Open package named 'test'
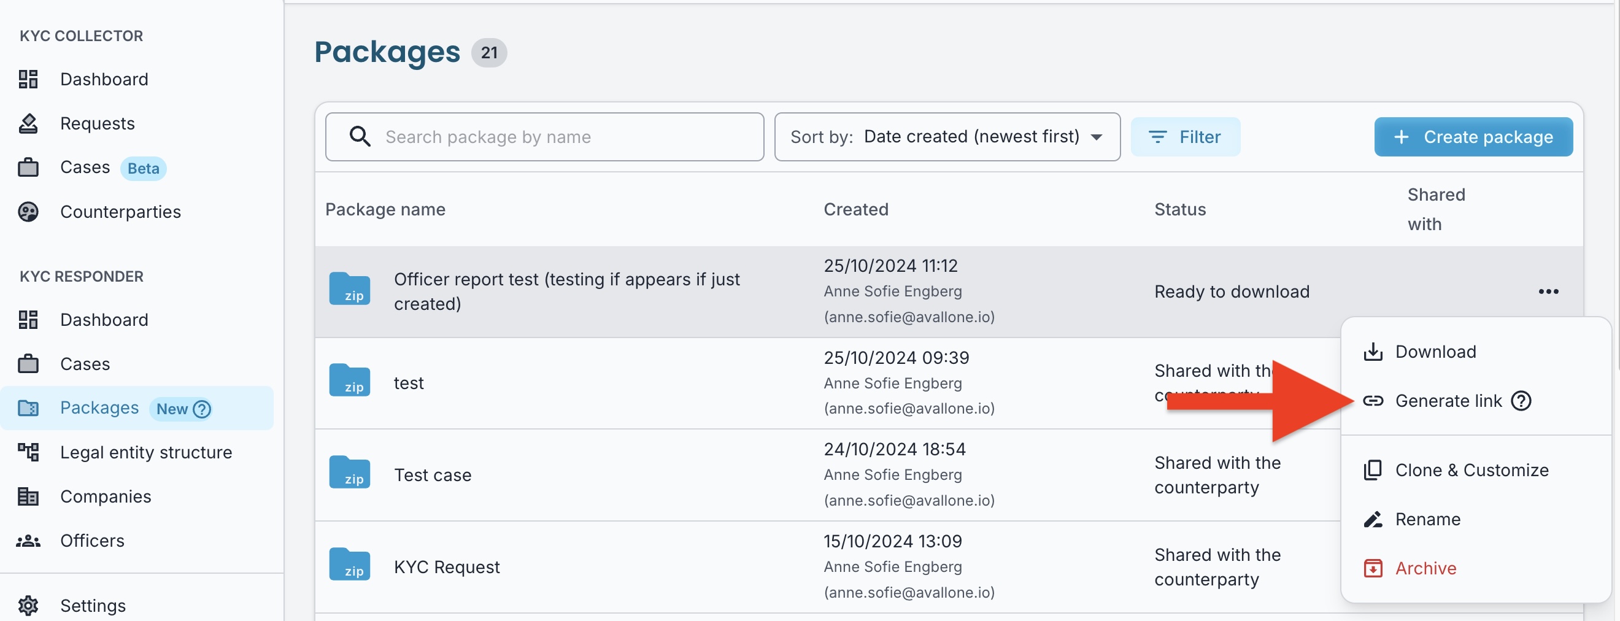1620x621 pixels. (409, 382)
